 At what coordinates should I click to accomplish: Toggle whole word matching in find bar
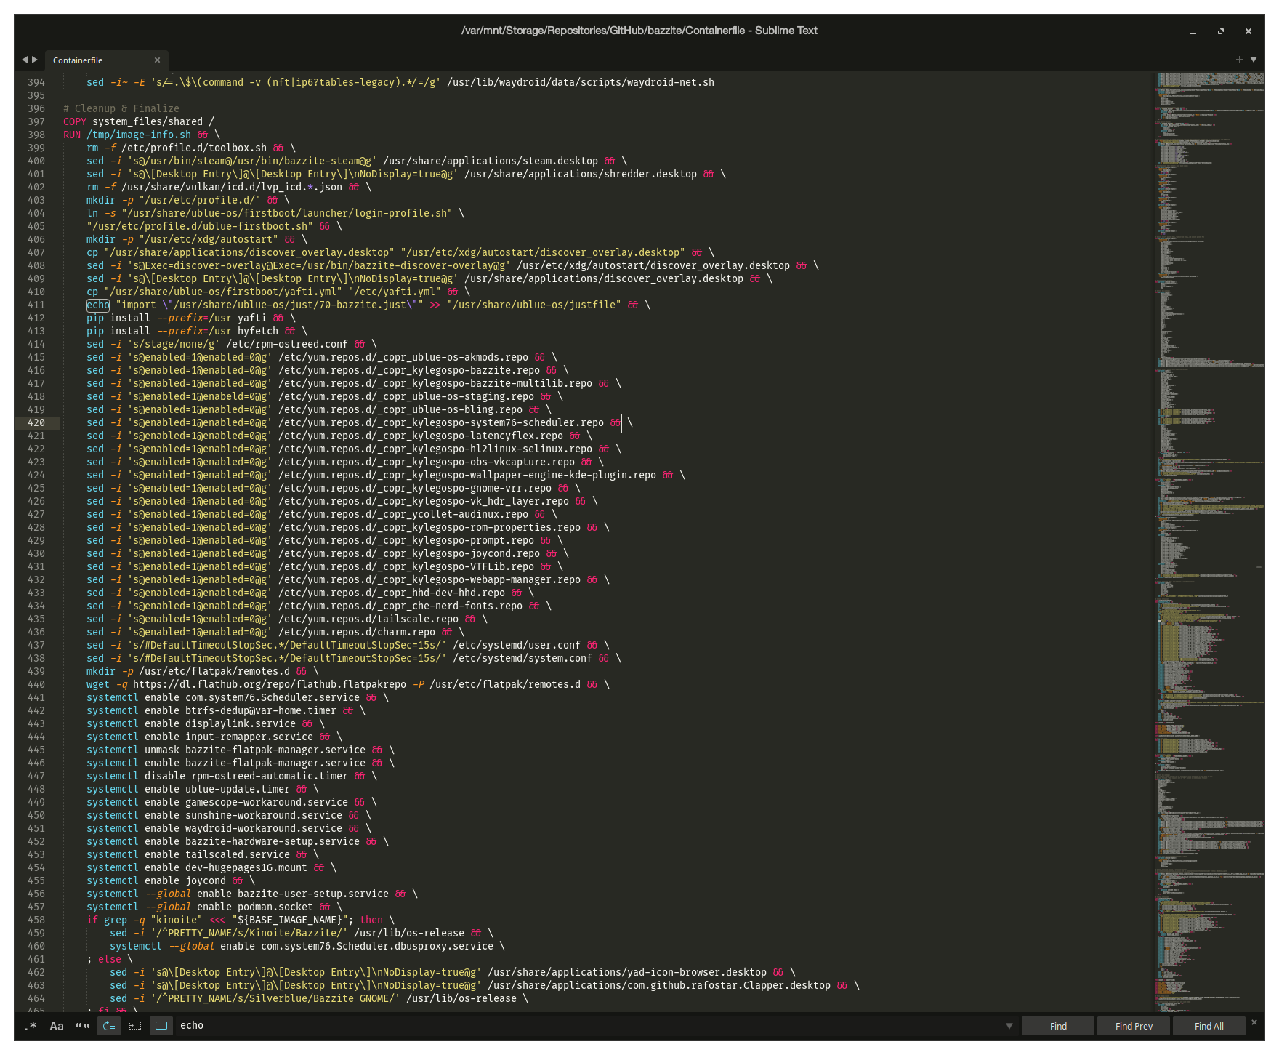click(x=82, y=1026)
